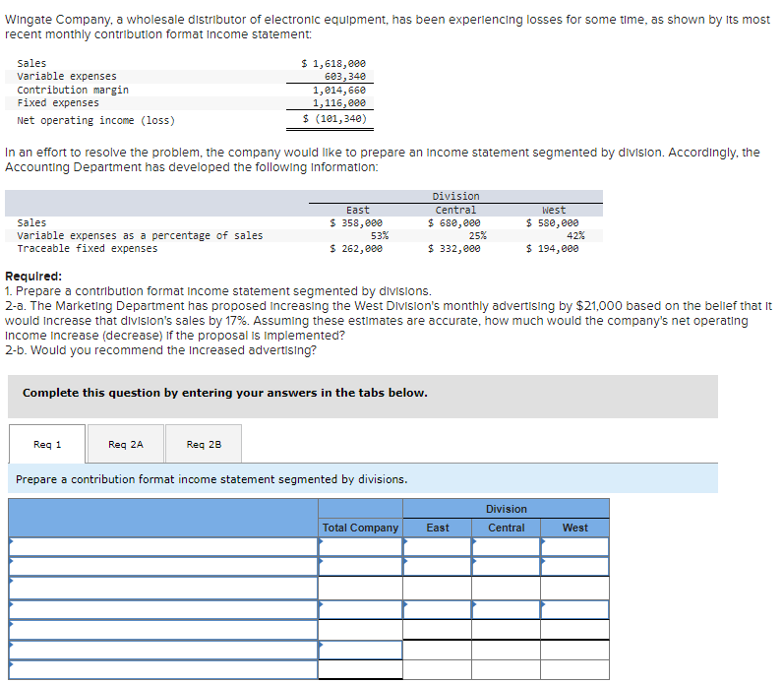Click the $ 262,000 traceable fixed expenses
Image resolution: width=783 pixels, height=684 pixels.
(x=356, y=248)
